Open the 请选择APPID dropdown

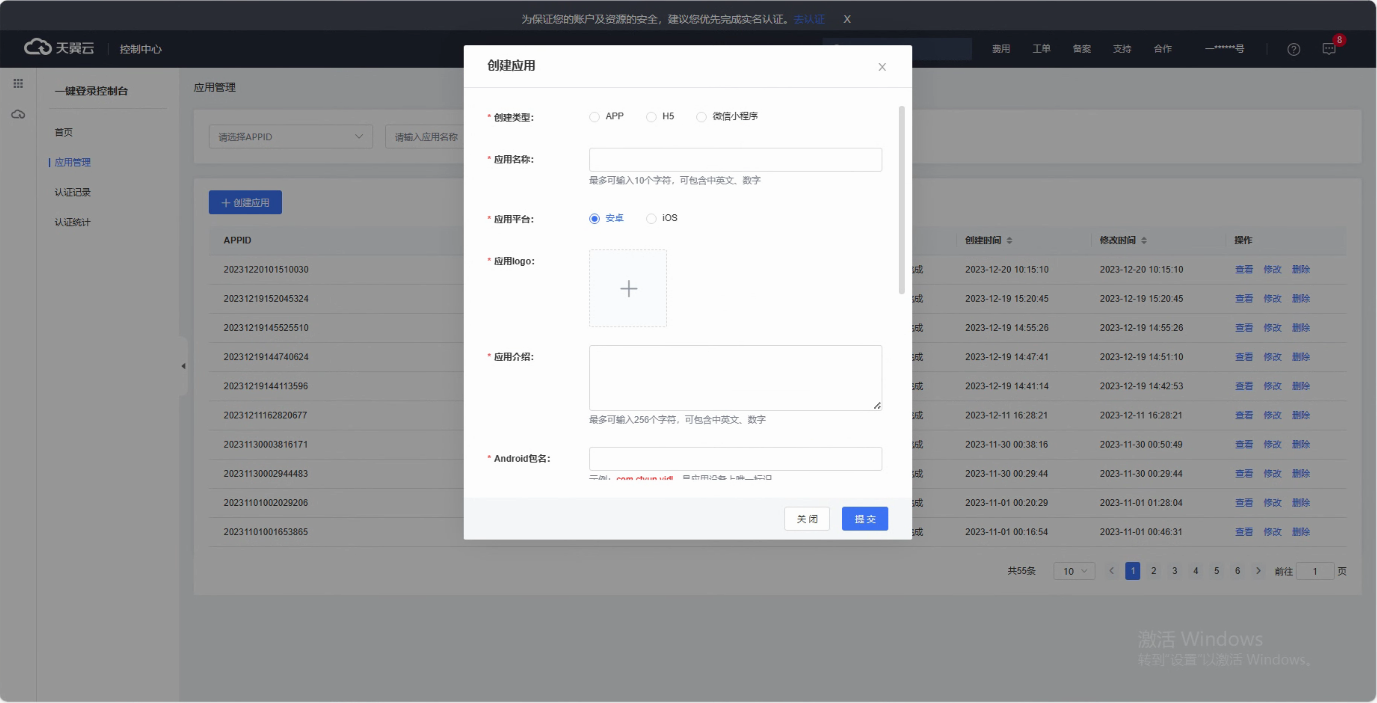click(290, 137)
